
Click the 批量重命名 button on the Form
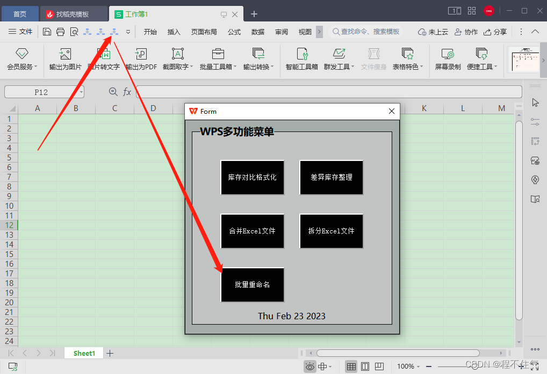tap(252, 285)
